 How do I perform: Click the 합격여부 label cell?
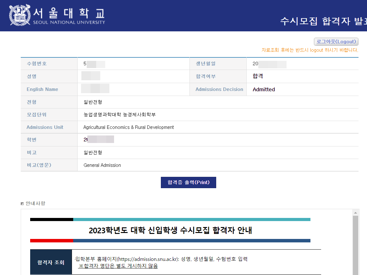click(x=218, y=77)
